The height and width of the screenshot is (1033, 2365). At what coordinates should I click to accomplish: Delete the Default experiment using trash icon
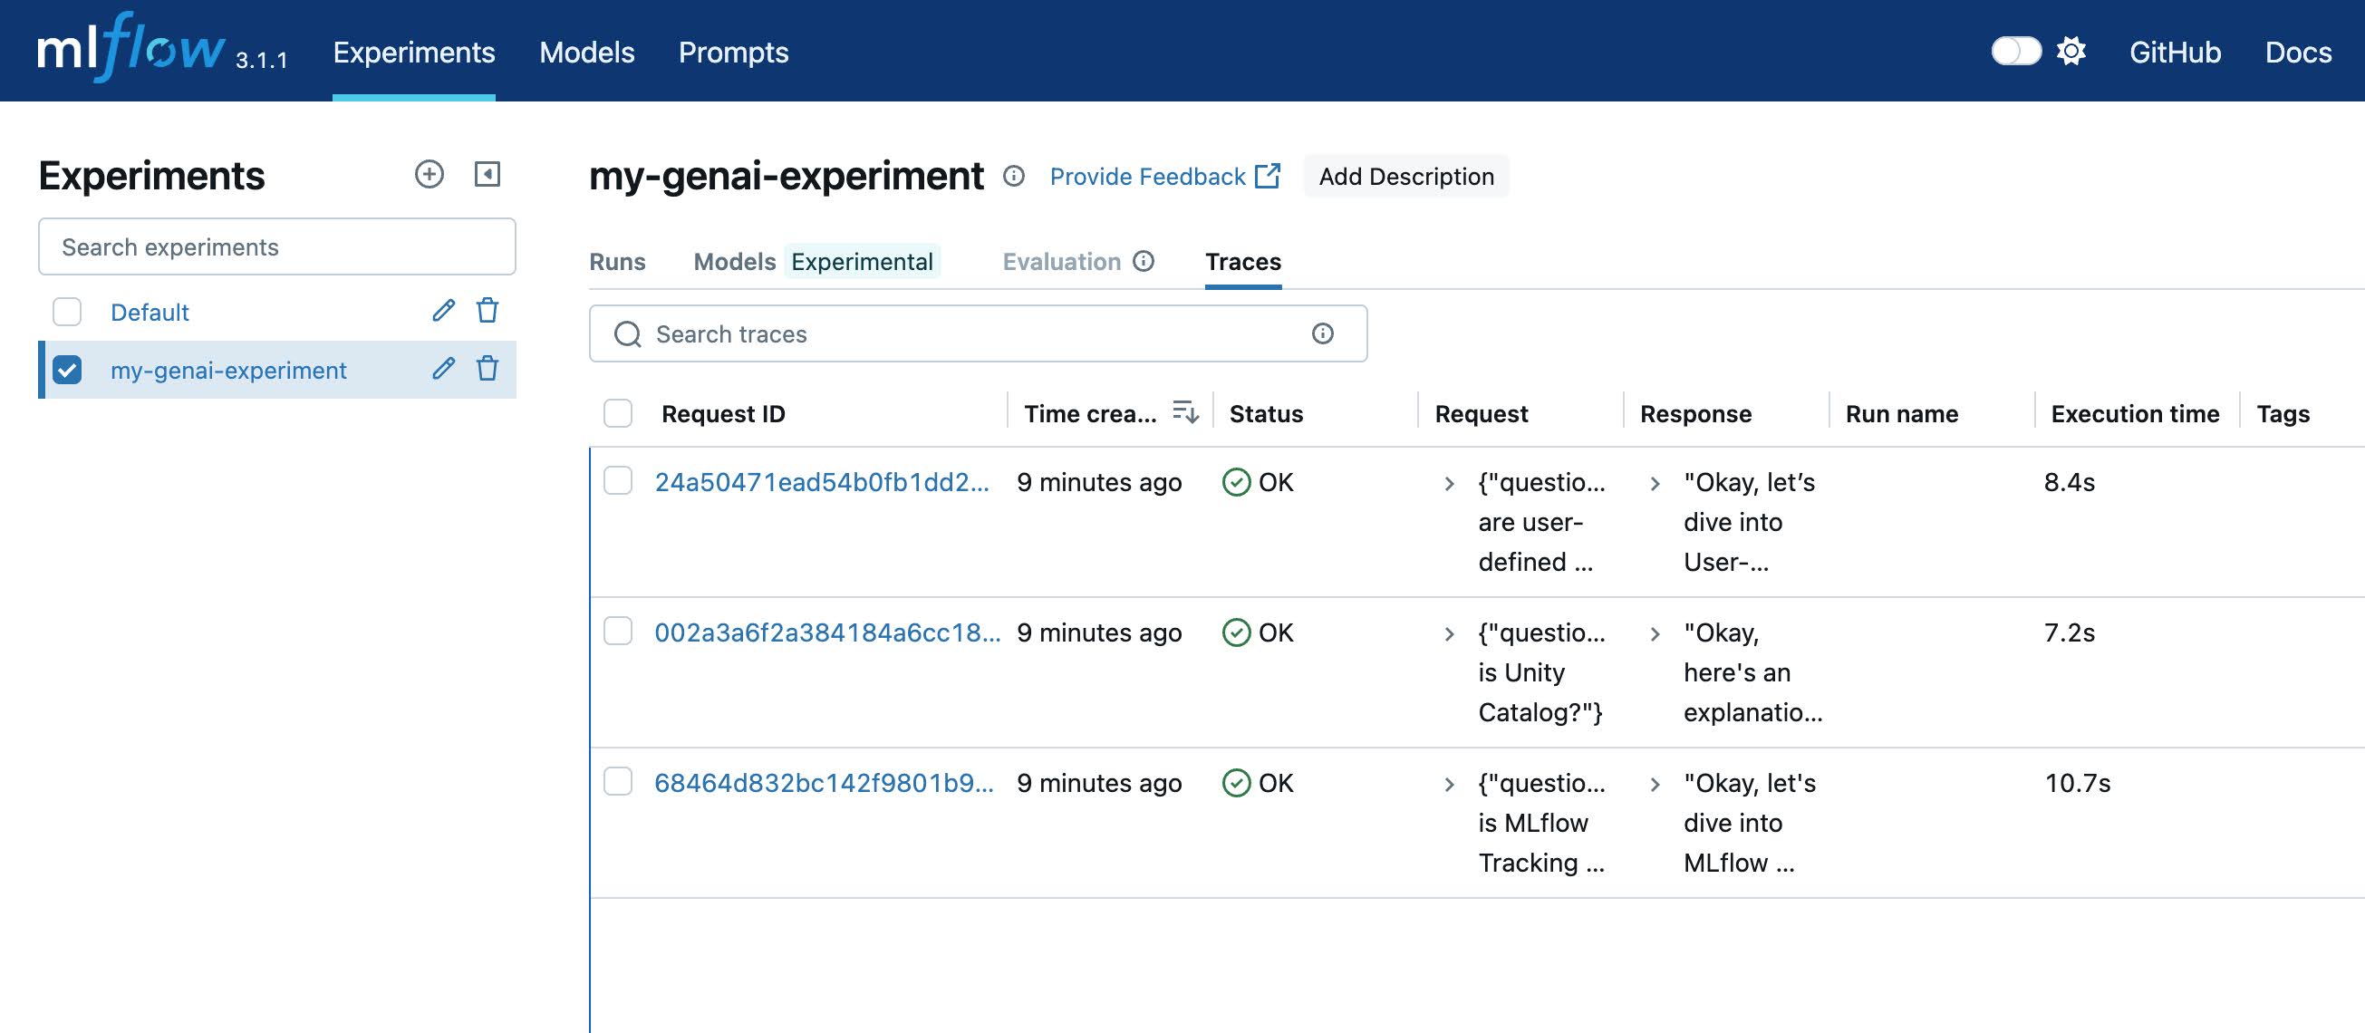pos(487,312)
